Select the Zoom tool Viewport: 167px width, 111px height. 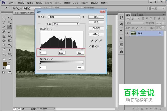10,59
